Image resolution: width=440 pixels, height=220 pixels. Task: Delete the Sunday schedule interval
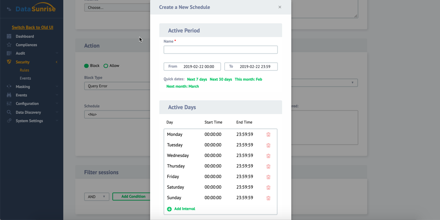pyautogui.click(x=268, y=198)
